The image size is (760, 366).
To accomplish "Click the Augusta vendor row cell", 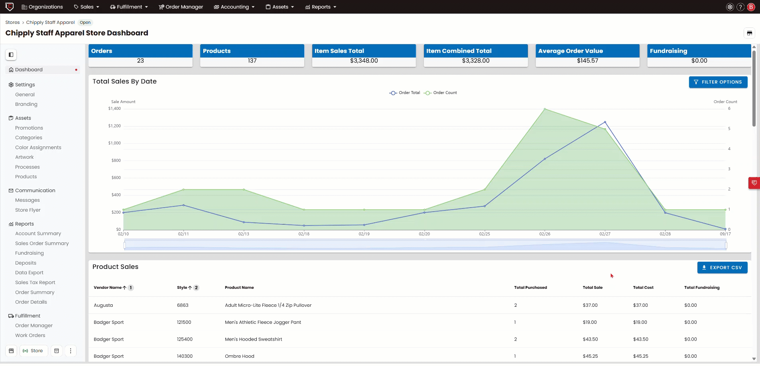I will 103,306.
